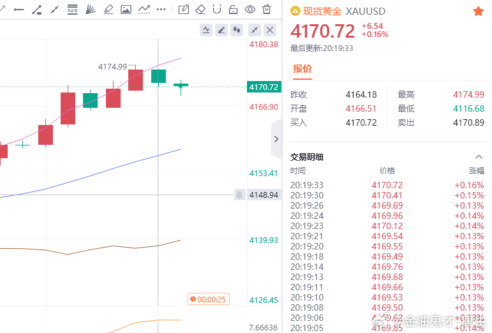The width and height of the screenshot is (492, 333).
Task: Click the 最后更新 20:19:33 timestamp
Action: (322, 48)
